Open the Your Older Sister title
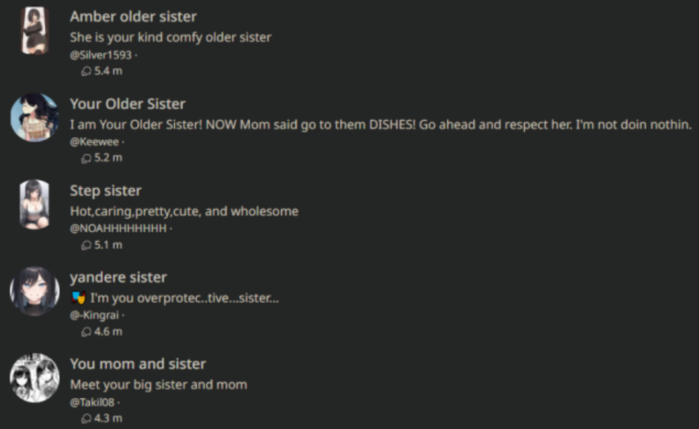Screen dimensions: 699x429 click(x=128, y=104)
